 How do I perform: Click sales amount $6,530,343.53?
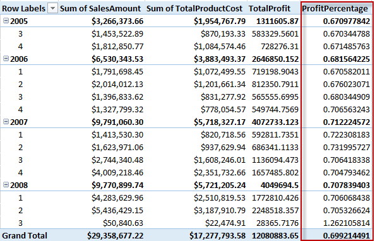[117, 59]
